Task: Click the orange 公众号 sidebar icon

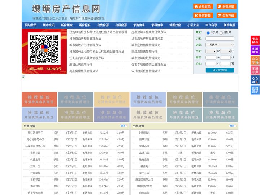Action: tap(255, 60)
